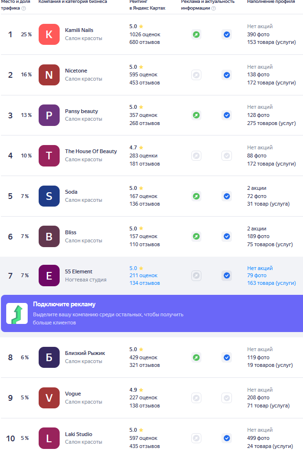Click the green arrow icon in the ad banner

[x=17, y=313]
